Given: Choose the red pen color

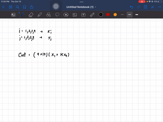Looking at the screenshot, I should (x=108, y=15).
